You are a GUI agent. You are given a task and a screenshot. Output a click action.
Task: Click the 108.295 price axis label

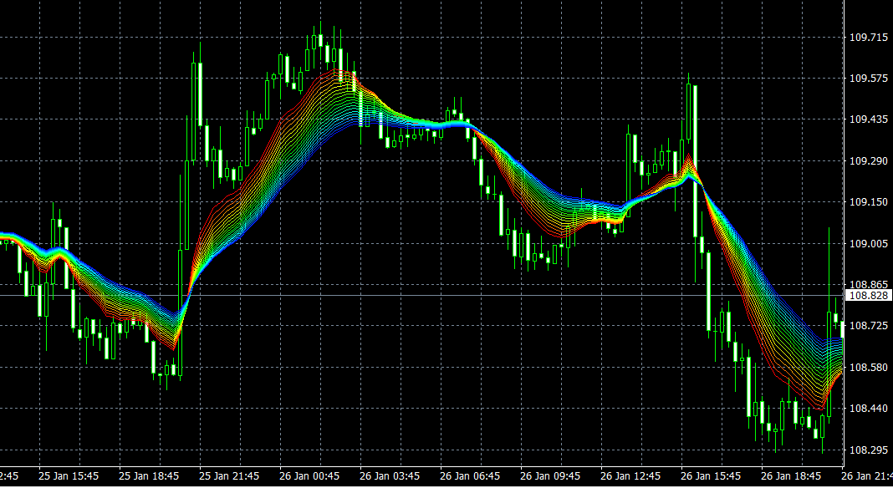click(868, 450)
